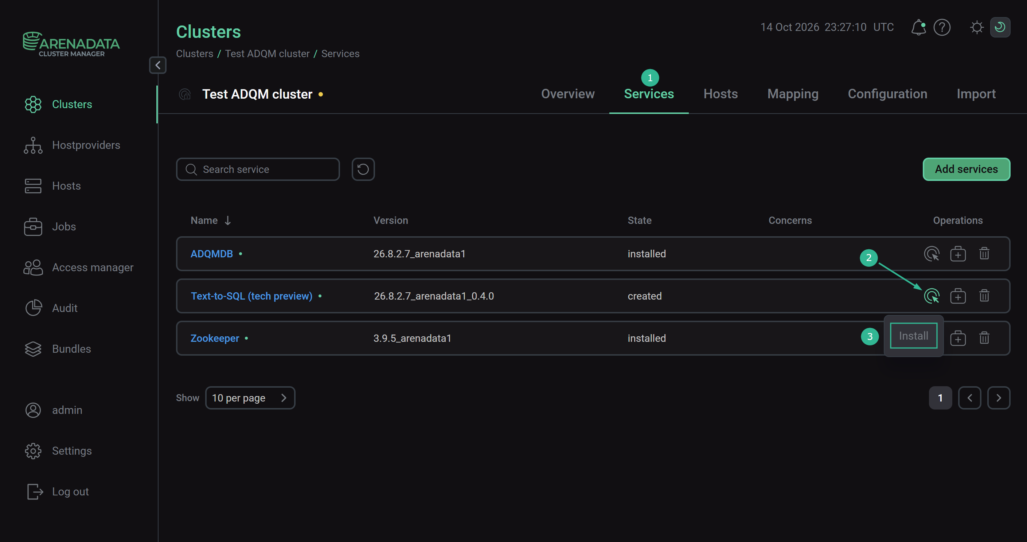This screenshot has height=542, width=1027.
Task: Go to previous page arrow
Action: coord(969,398)
